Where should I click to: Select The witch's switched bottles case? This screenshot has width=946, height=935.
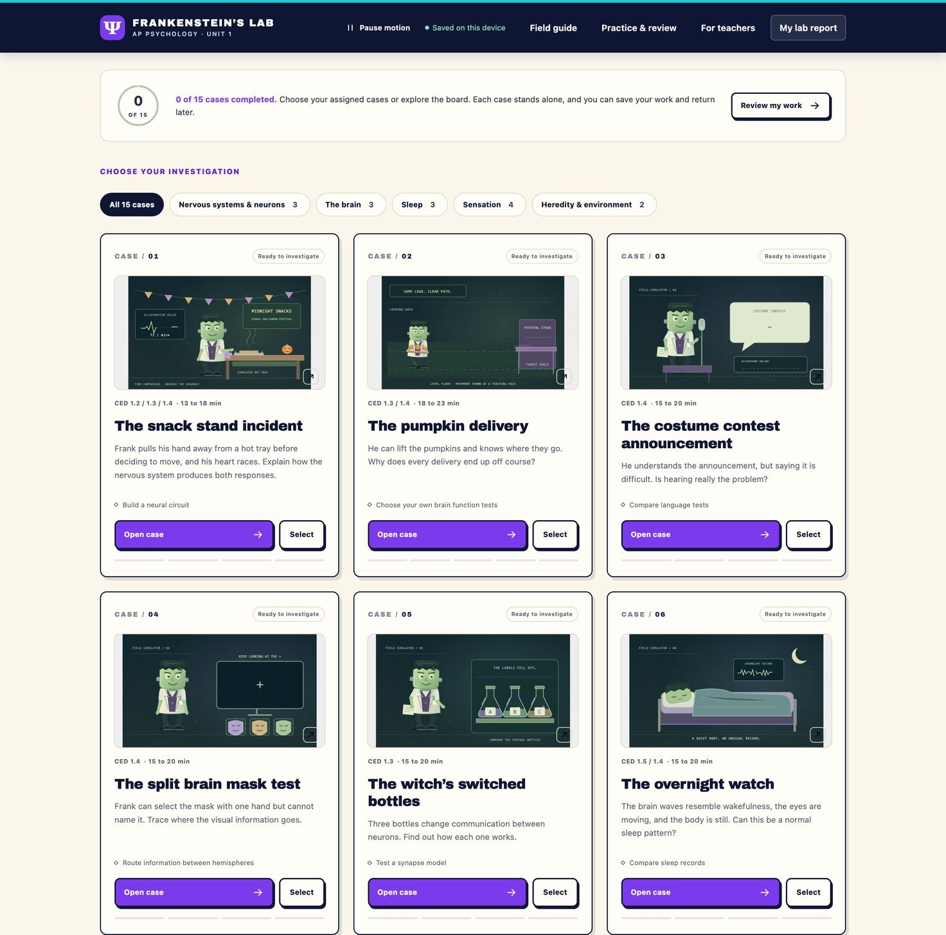coord(555,892)
